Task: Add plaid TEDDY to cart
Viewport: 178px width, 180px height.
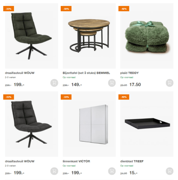Action: tap(169, 83)
